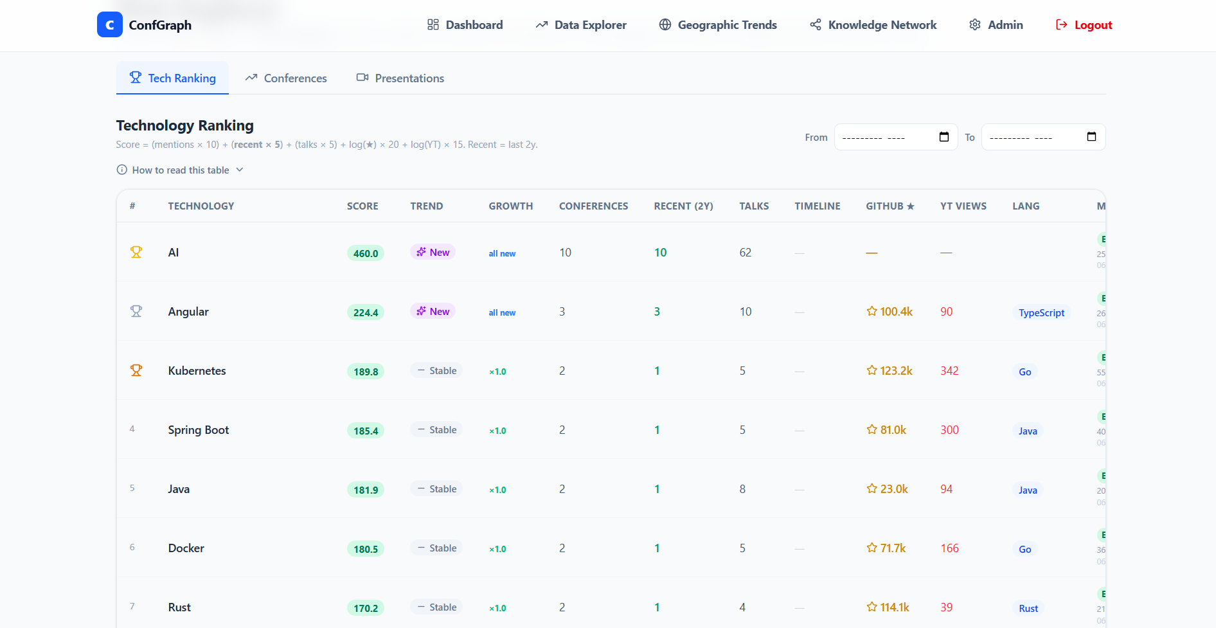
Task: Expand How to read this table
Action: tap(180, 170)
